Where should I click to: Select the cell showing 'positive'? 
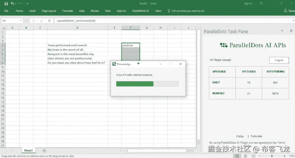pos(131,45)
